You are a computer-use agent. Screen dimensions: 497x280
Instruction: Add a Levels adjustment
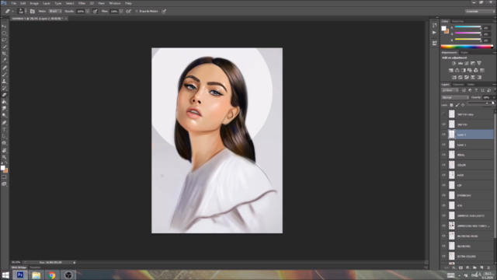(461, 63)
